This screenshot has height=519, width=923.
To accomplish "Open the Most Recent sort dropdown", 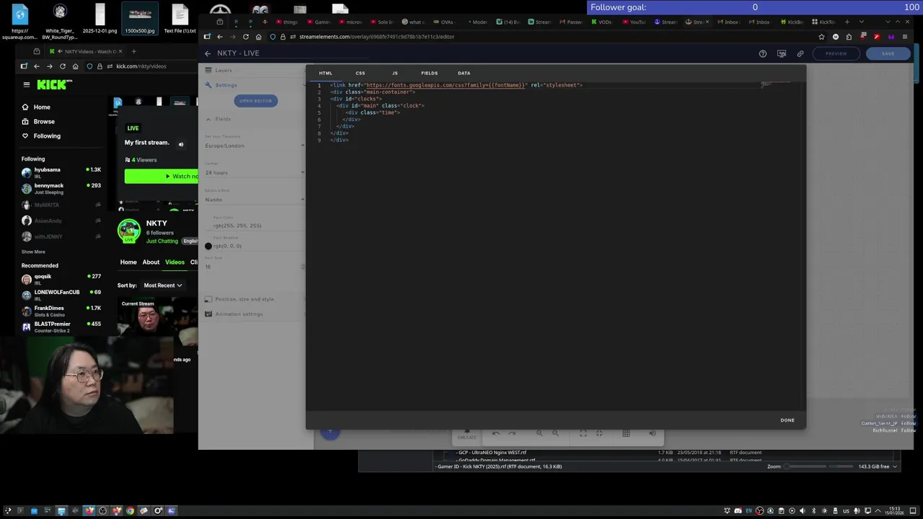I will [162, 285].
